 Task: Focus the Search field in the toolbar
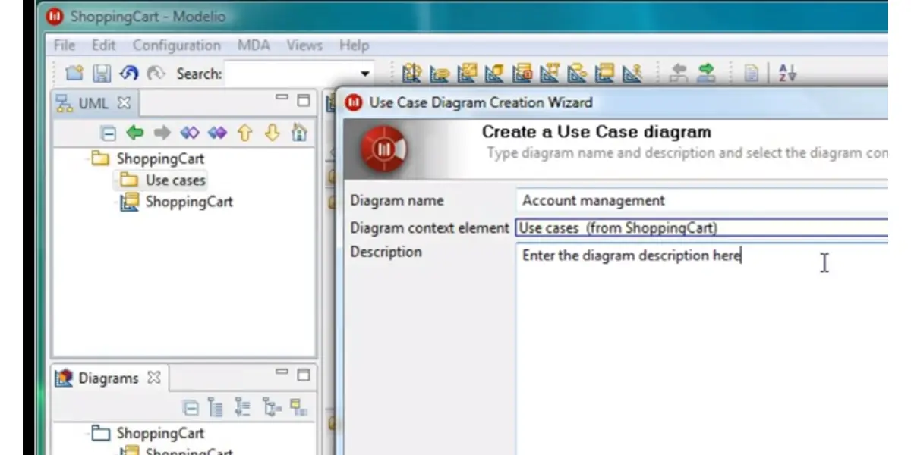point(291,74)
